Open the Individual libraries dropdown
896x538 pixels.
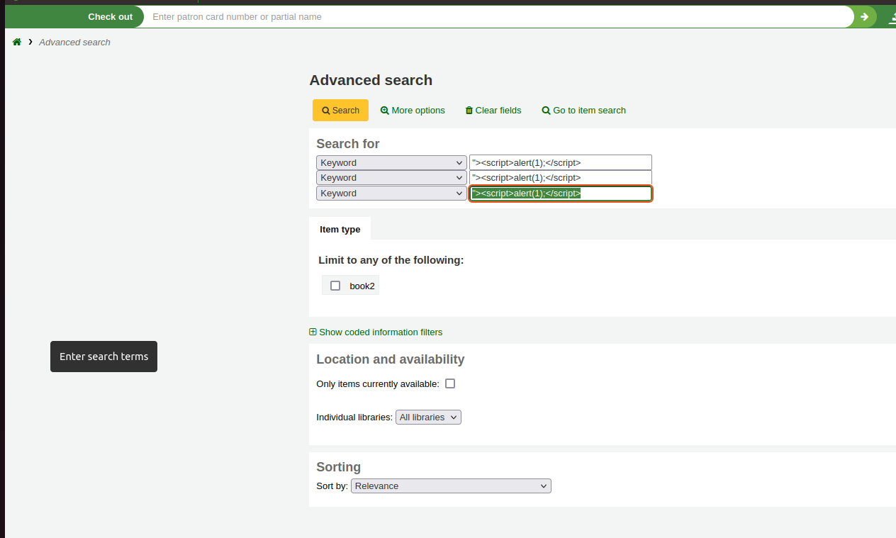pos(428,417)
